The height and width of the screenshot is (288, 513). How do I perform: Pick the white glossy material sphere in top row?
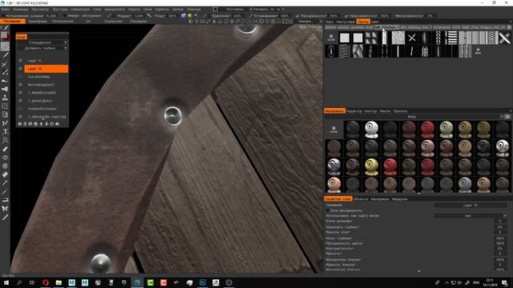pos(371,130)
